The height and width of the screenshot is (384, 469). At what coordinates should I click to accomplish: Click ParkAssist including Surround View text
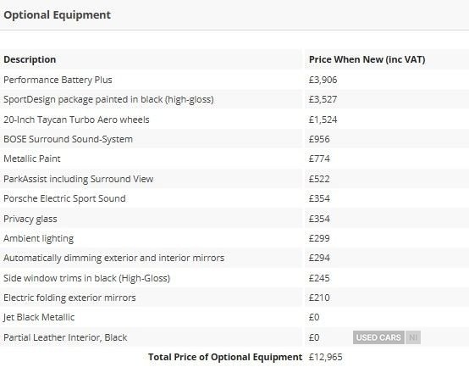79,179
